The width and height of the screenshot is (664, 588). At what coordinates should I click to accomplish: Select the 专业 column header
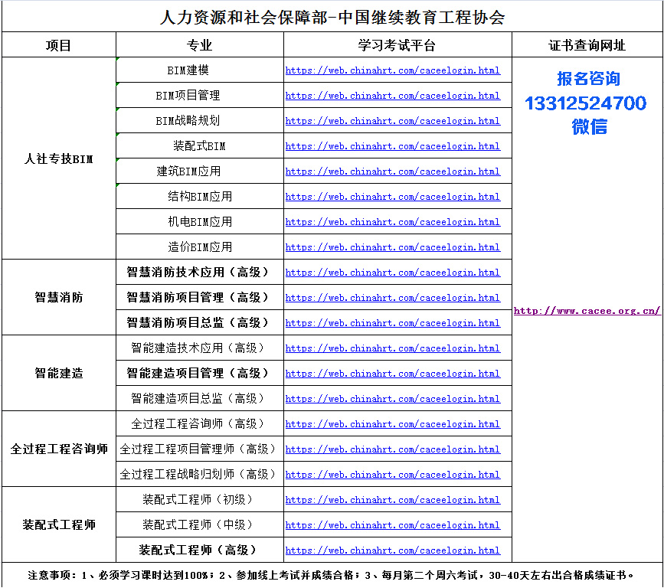click(x=199, y=45)
